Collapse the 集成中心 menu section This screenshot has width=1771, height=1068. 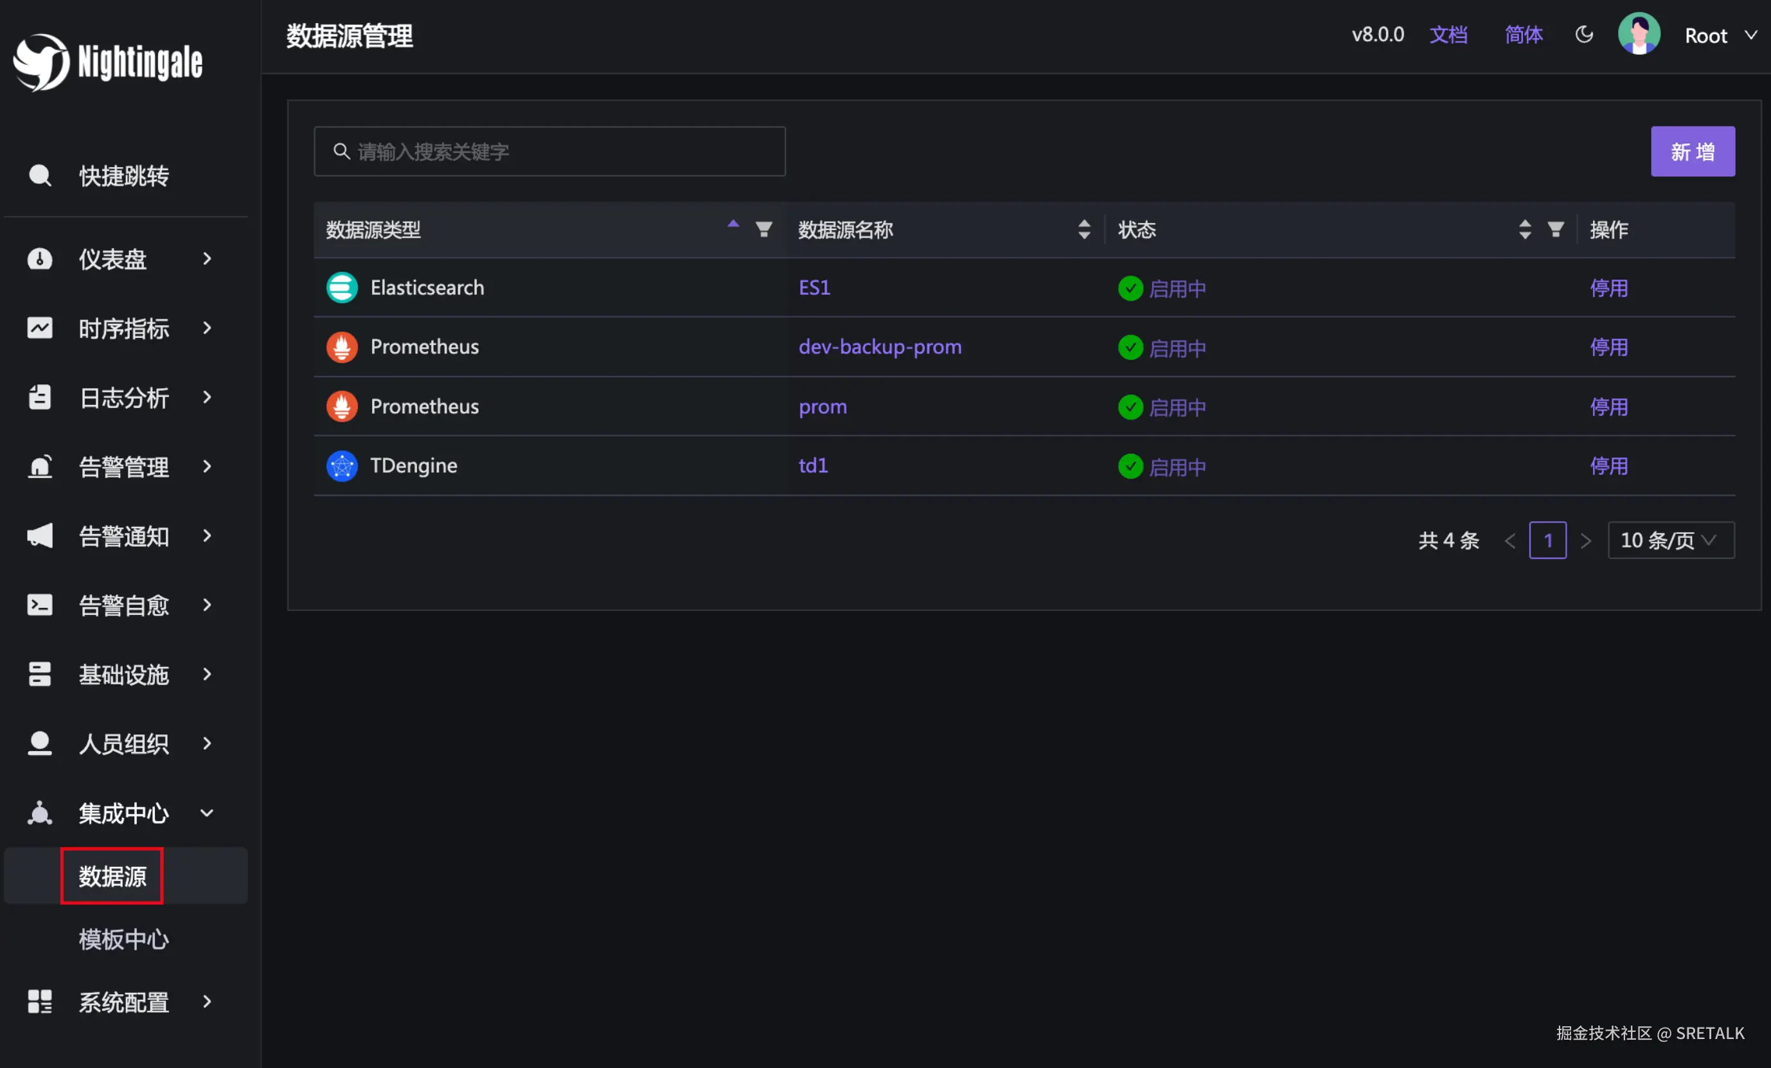coord(123,813)
